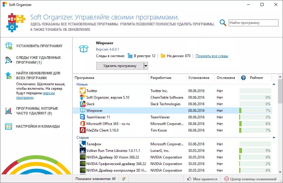Select FileZilla Client 3.18.0 row
The width and height of the screenshot is (283, 183).
tap(172, 130)
